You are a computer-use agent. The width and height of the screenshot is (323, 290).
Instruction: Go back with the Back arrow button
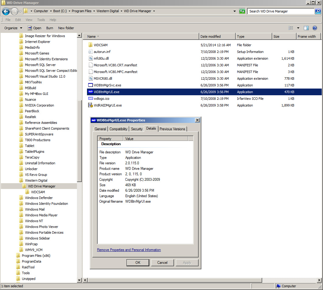pos(6,11)
